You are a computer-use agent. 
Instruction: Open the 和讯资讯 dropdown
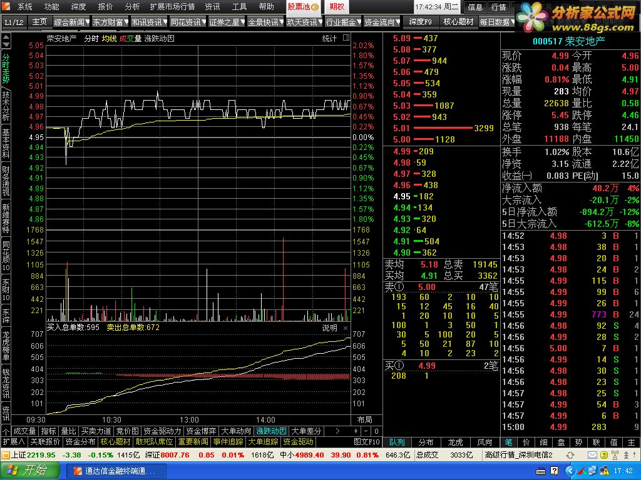pyautogui.click(x=149, y=22)
